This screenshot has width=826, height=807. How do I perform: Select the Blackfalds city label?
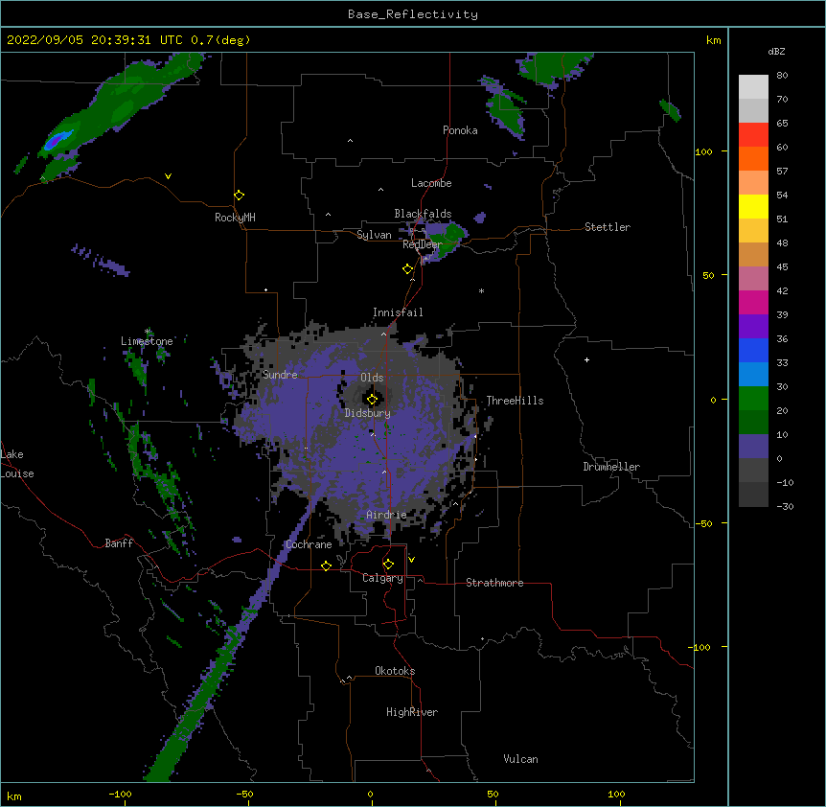pos(423,214)
